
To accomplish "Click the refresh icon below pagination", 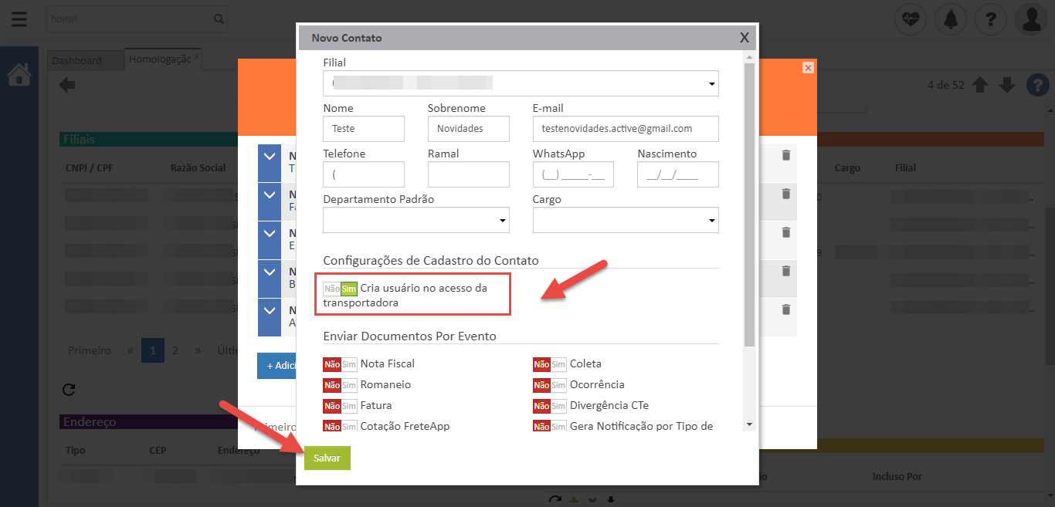I will coord(68,389).
